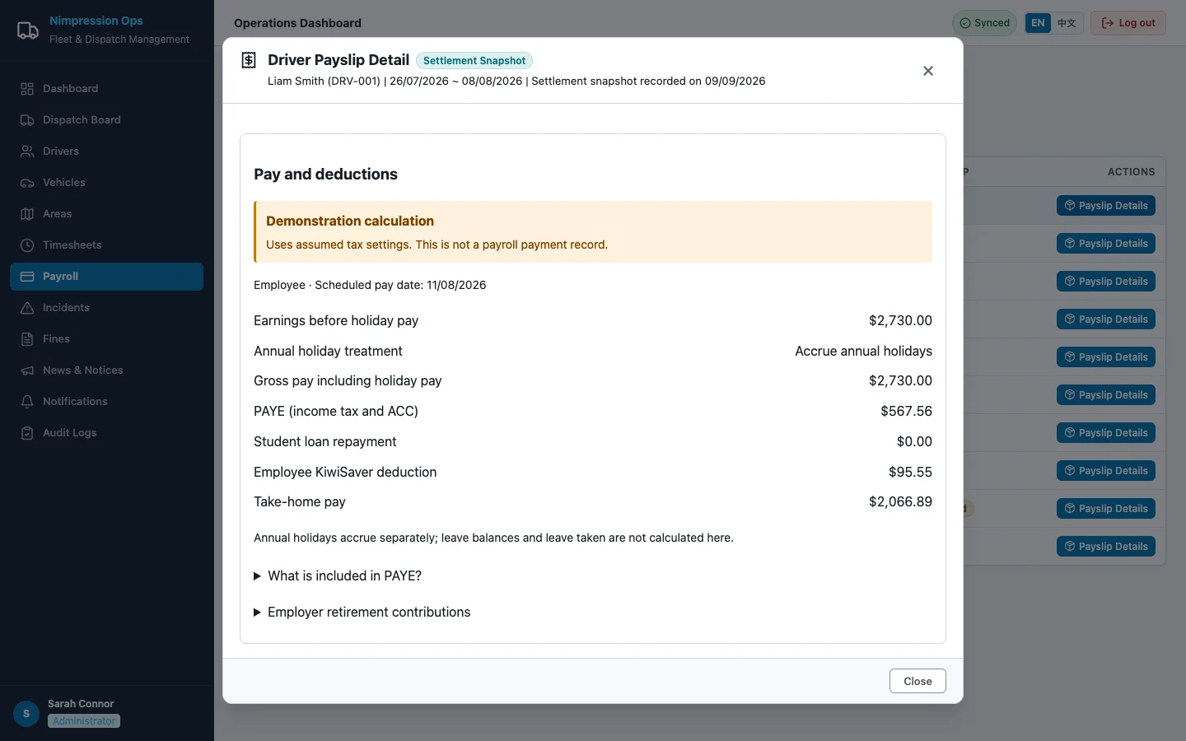Image resolution: width=1186 pixels, height=741 pixels.
Task: Click the Close button in dialog footer
Action: click(918, 681)
